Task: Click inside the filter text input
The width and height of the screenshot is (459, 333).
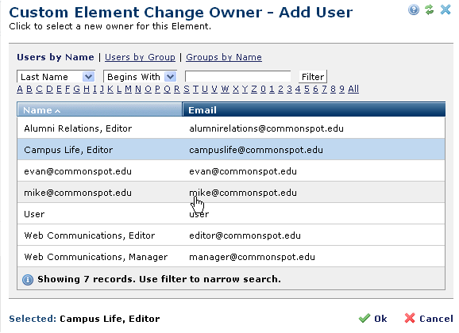Action: pos(238,77)
